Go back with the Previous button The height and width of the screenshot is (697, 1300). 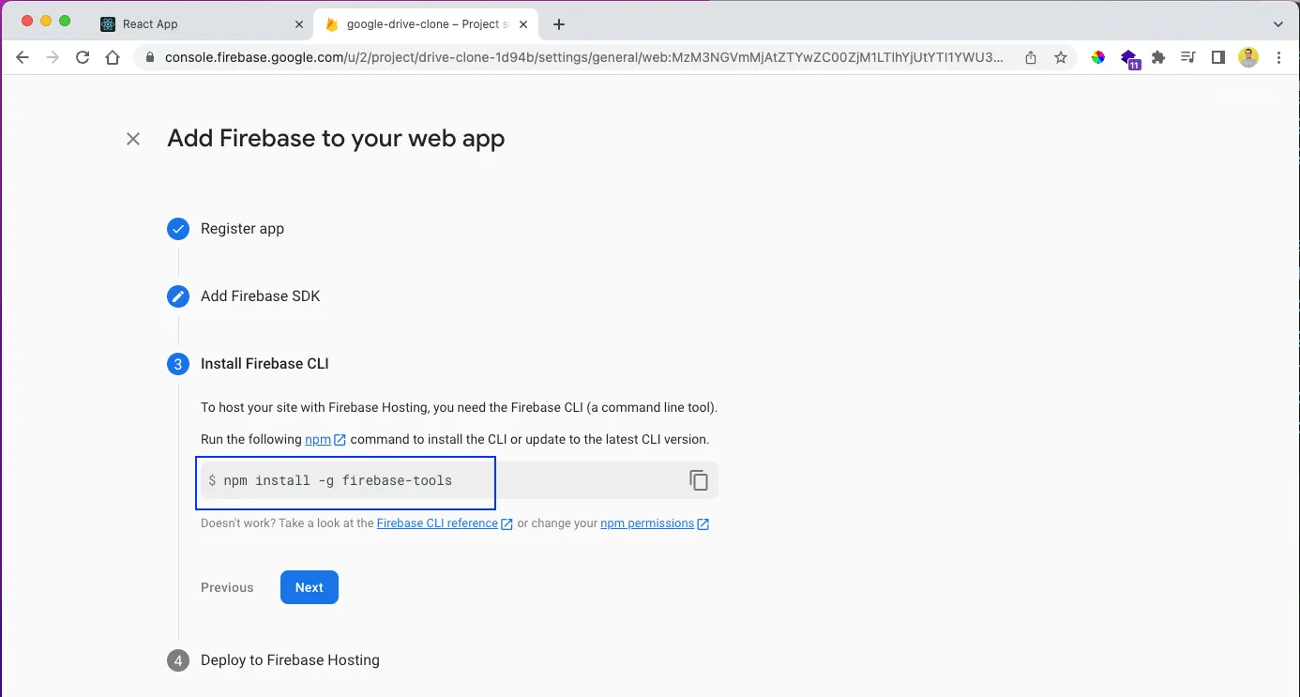point(227,587)
